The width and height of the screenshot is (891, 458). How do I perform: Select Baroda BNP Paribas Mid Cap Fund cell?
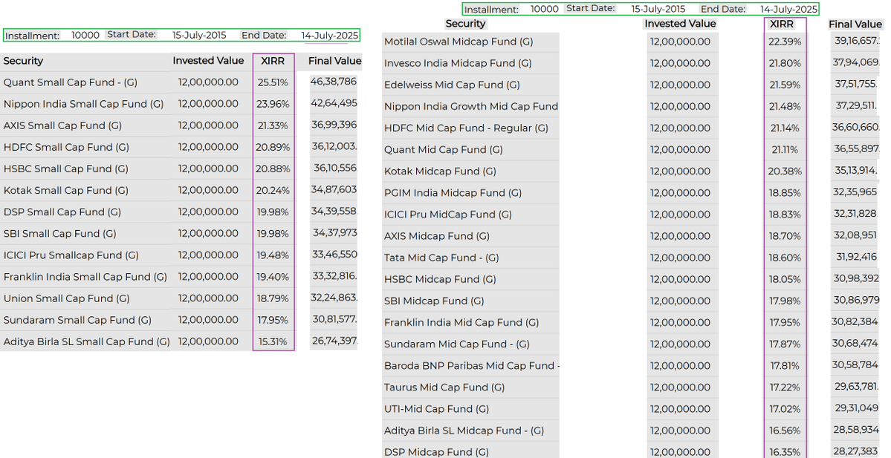pos(472,365)
